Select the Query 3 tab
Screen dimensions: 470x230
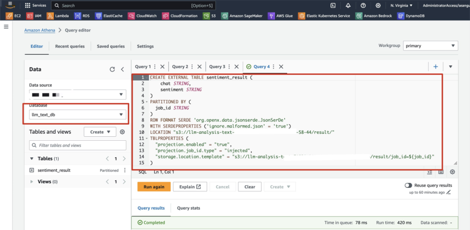pyautogui.click(x=217, y=67)
